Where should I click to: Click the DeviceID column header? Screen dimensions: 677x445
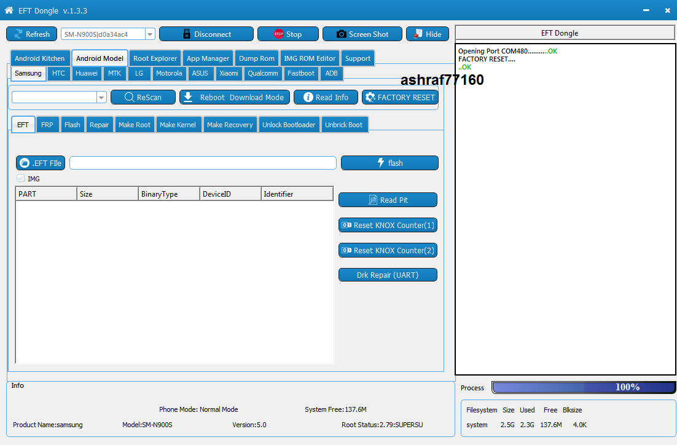[230, 194]
